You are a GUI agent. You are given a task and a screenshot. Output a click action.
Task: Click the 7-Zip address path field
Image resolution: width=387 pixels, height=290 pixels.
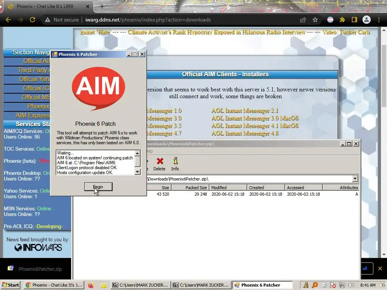tap(249, 179)
